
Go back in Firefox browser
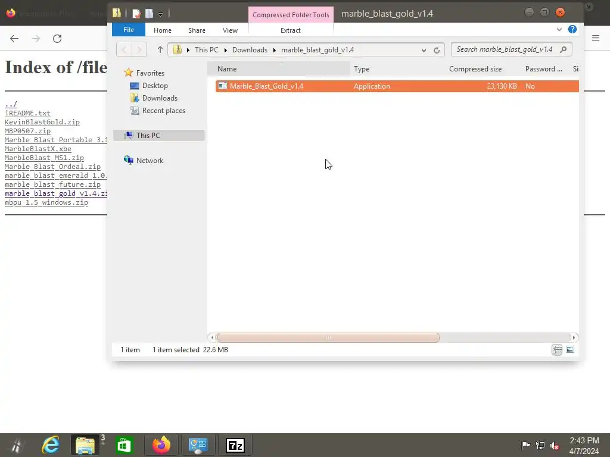[14, 39]
